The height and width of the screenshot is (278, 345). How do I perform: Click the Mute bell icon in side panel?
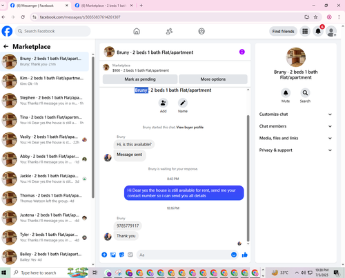[x=286, y=93]
